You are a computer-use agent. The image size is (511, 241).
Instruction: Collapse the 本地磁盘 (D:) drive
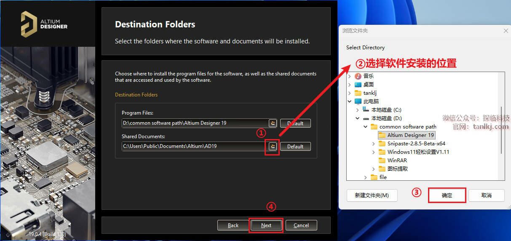click(358, 118)
